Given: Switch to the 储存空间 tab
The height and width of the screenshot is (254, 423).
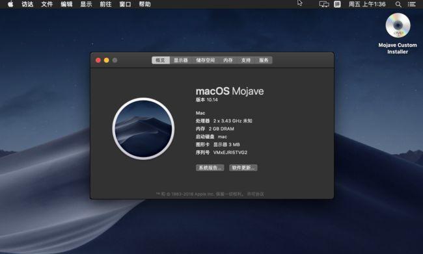Looking at the screenshot, I should point(205,60).
